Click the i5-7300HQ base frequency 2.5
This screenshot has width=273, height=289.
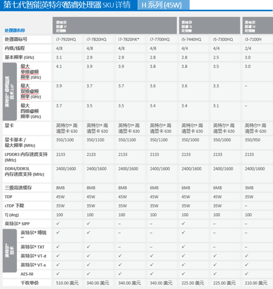tap(216, 57)
